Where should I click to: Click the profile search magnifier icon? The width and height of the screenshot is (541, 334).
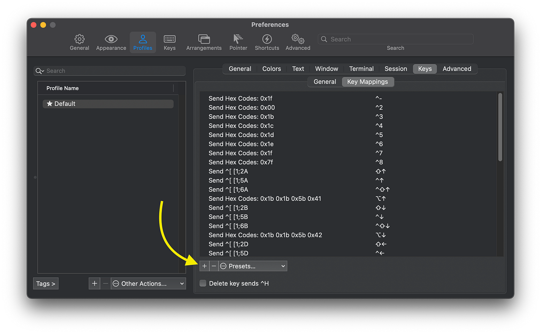pos(39,71)
